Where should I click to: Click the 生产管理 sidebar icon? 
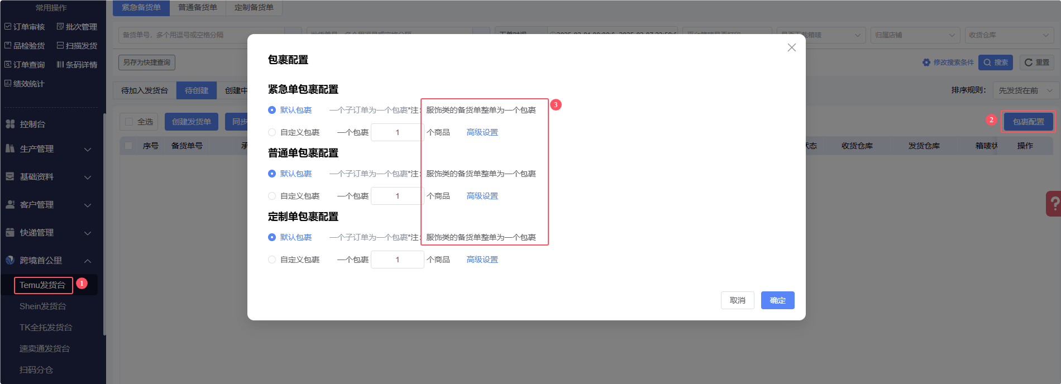(10, 148)
